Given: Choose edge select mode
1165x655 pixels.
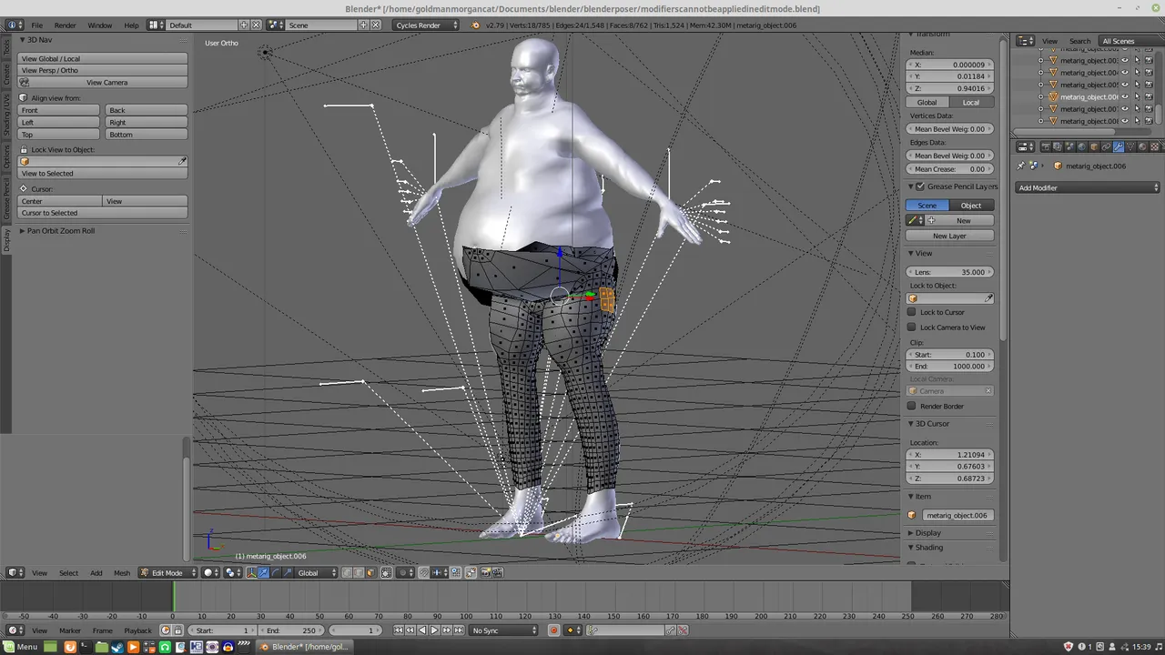Looking at the screenshot, I should pyautogui.click(x=359, y=572).
